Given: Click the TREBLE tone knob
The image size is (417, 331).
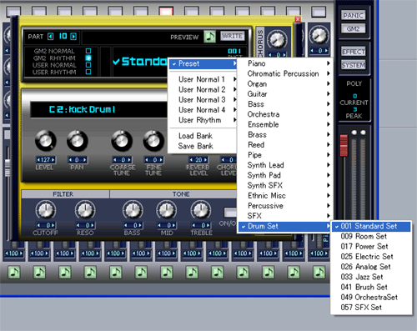Looking at the screenshot, I should 201,210.
